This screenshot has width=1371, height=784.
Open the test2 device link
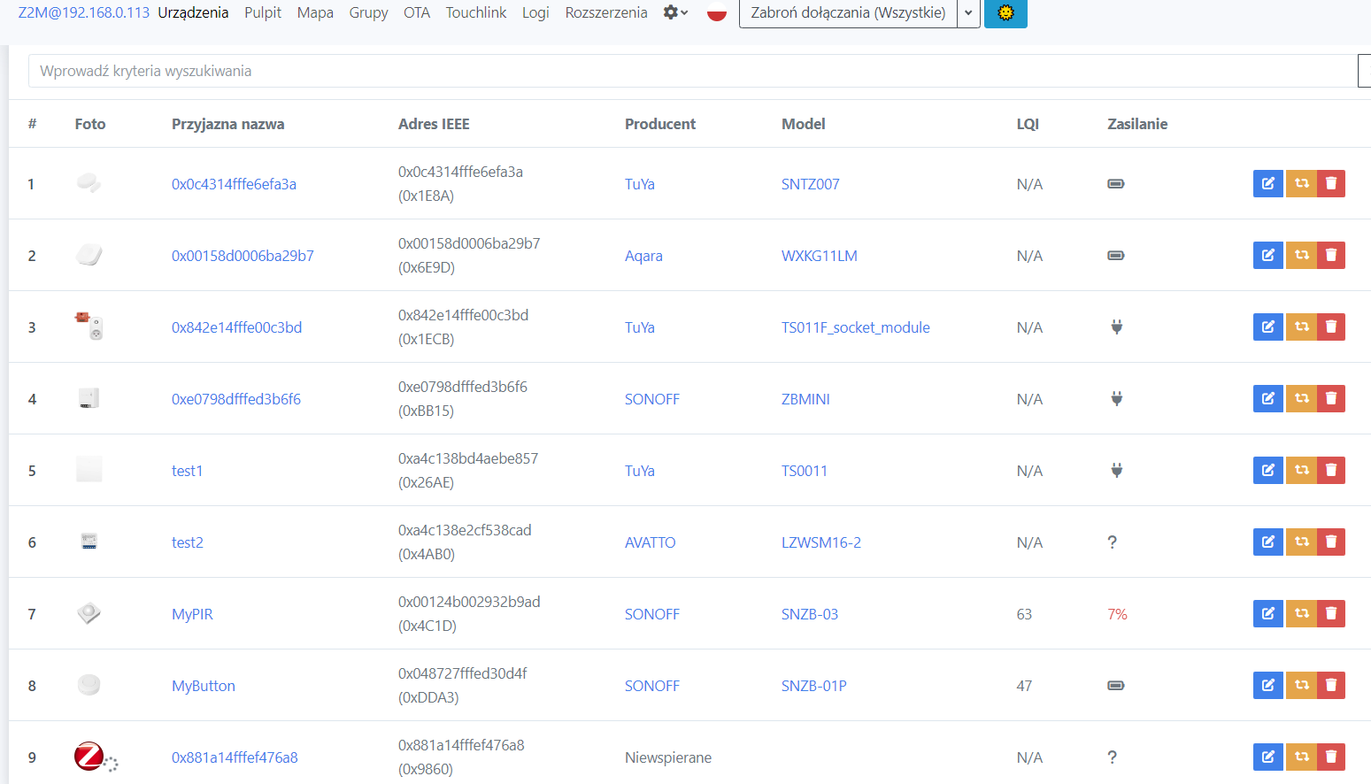pos(188,542)
